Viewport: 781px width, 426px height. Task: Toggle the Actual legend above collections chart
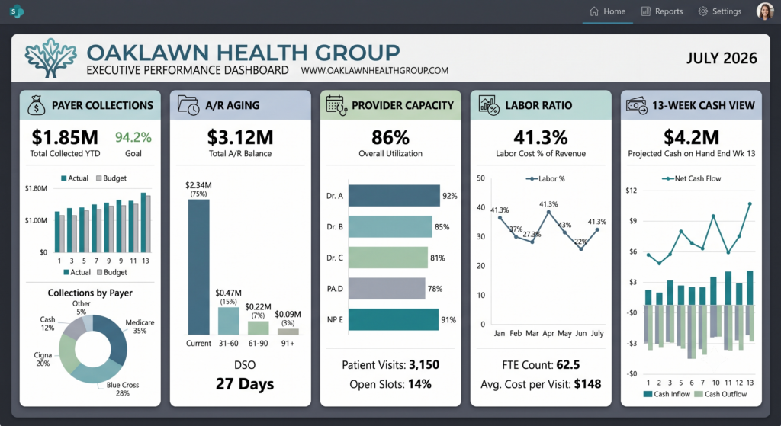click(x=74, y=178)
